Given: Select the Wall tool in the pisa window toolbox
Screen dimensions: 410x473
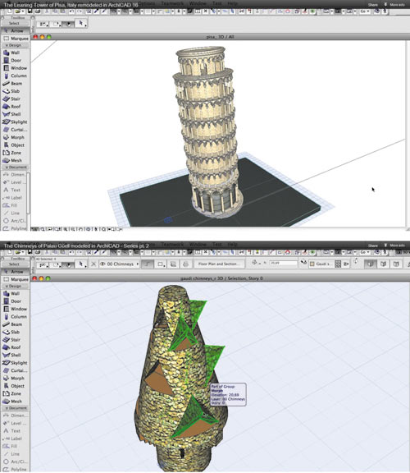Looking at the screenshot, I should coord(15,53).
